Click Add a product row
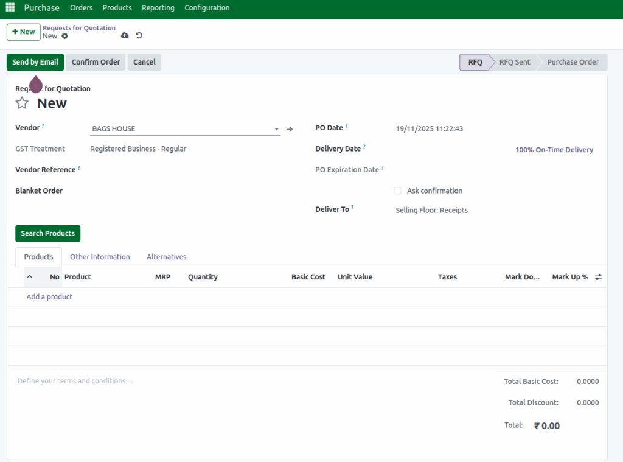This screenshot has height=462, width=623. [49, 296]
